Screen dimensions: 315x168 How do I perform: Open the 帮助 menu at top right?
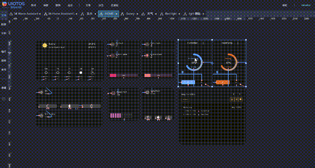[x=285, y=6]
